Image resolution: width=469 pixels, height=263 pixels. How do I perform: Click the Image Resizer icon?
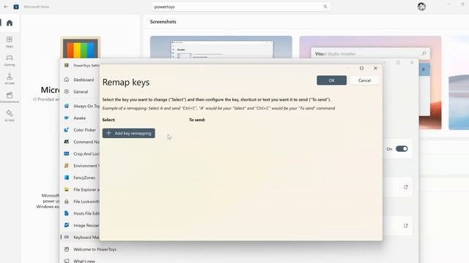pos(67,225)
